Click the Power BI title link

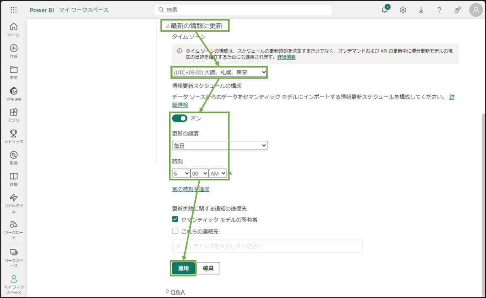pyautogui.click(x=42, y=10)
